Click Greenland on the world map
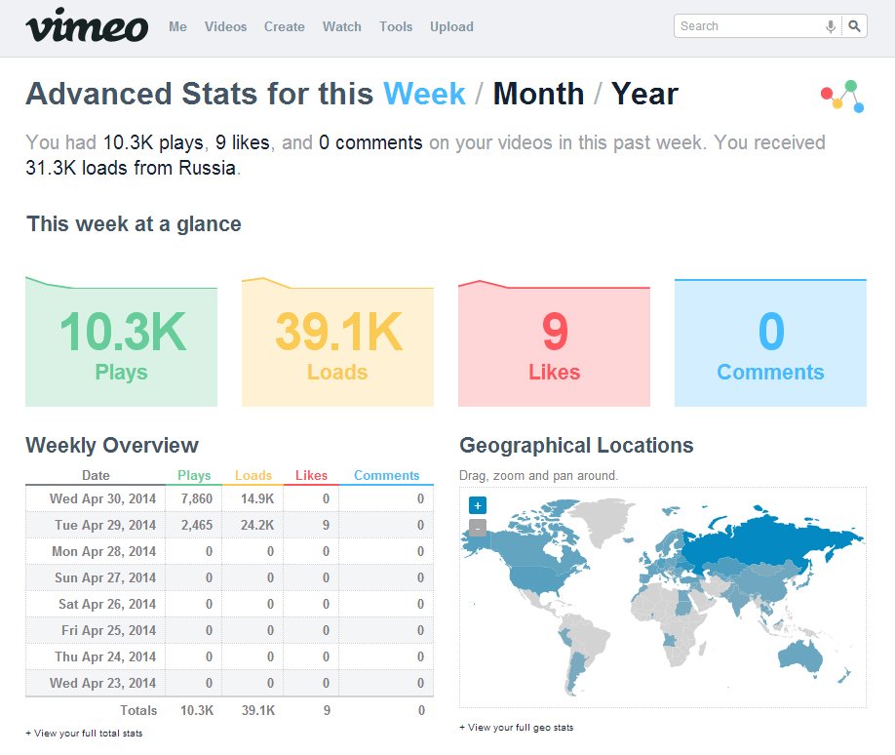This screenshot has height=755, width=895. point(601,519)
